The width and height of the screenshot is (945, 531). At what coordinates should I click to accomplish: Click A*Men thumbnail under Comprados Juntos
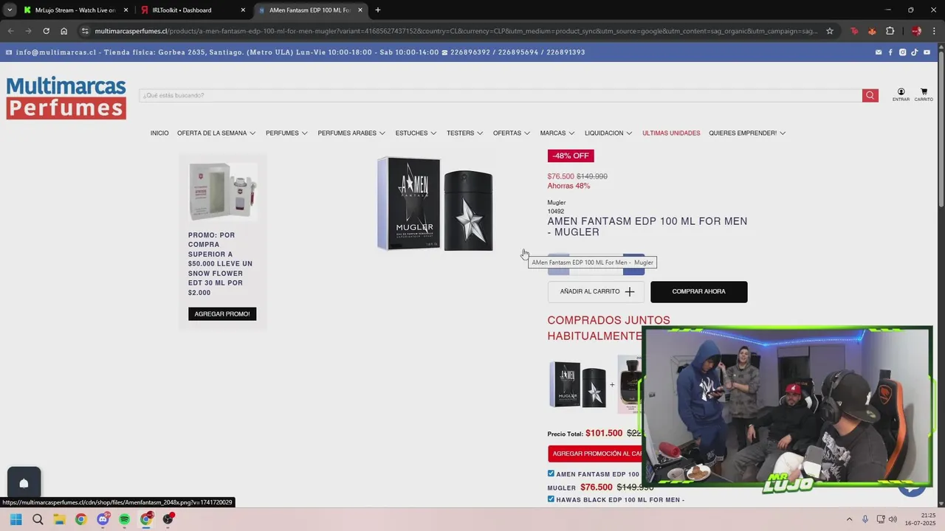click(x=578, y=384)
